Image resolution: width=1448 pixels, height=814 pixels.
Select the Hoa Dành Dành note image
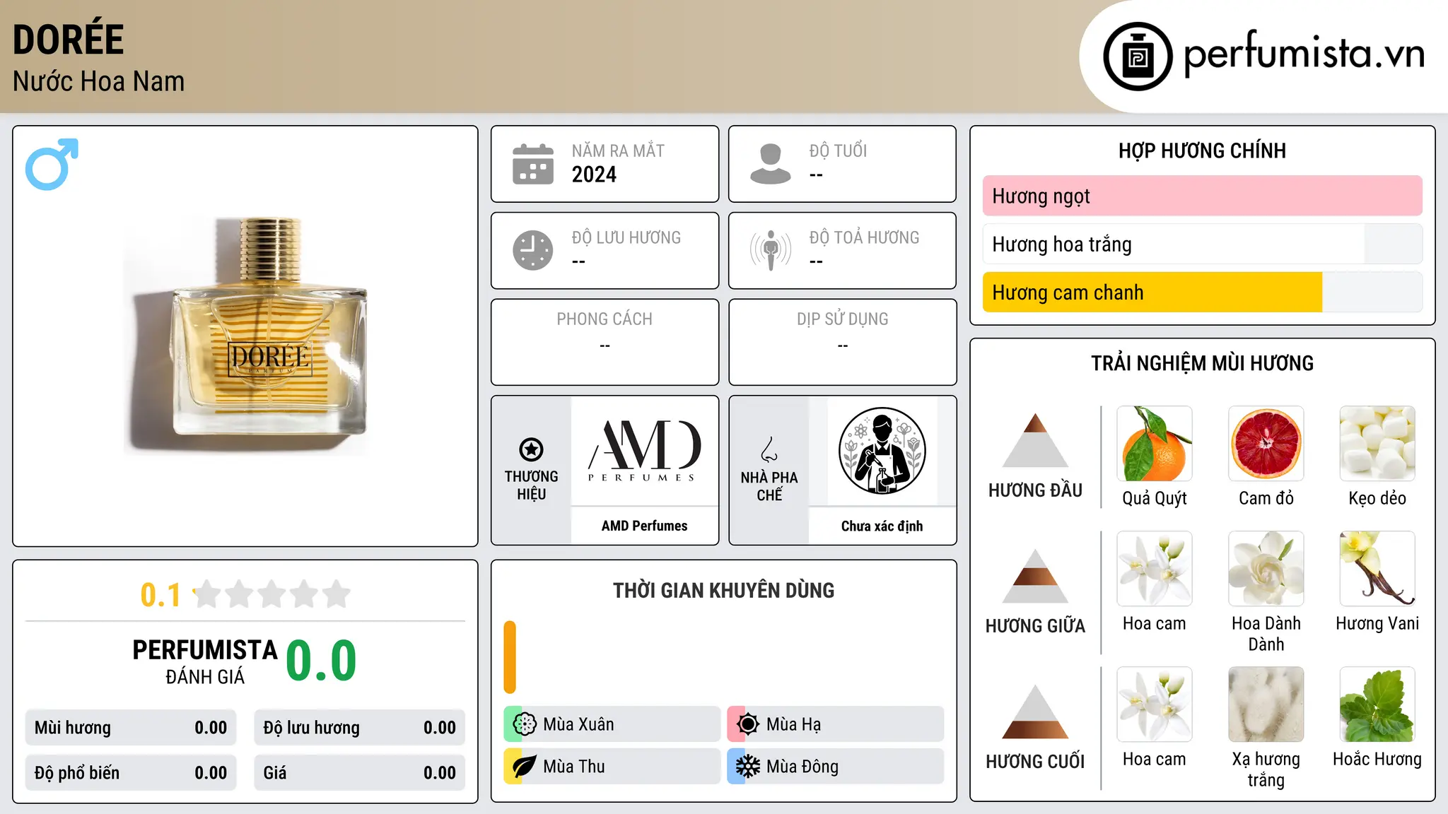point(1266,569)
